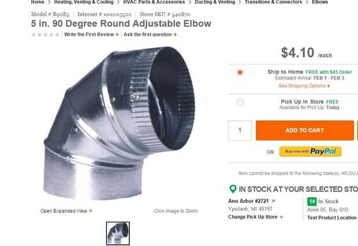Buy now with the PayPal button

click(x=310, y=152)
